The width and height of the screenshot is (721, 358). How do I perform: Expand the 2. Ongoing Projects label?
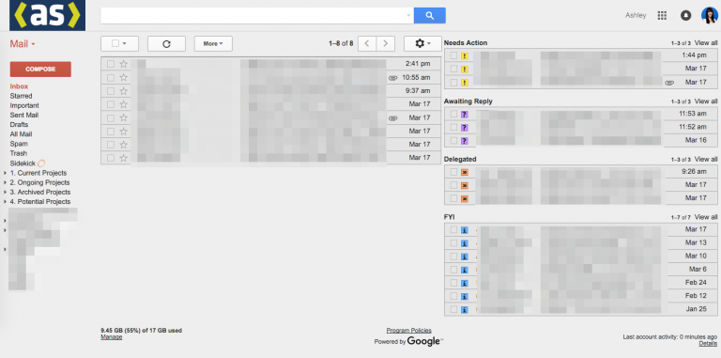point(5,182)
